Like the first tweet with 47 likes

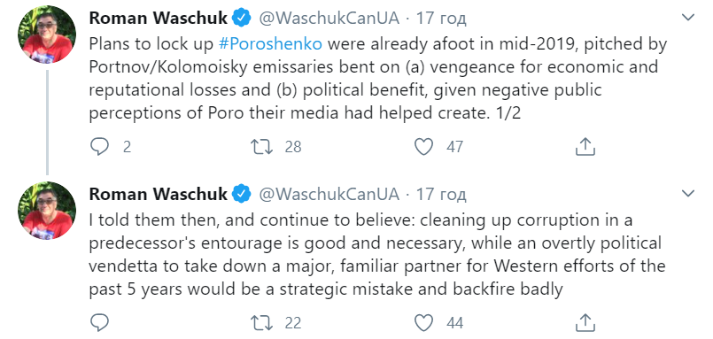[x=423, y=147]
